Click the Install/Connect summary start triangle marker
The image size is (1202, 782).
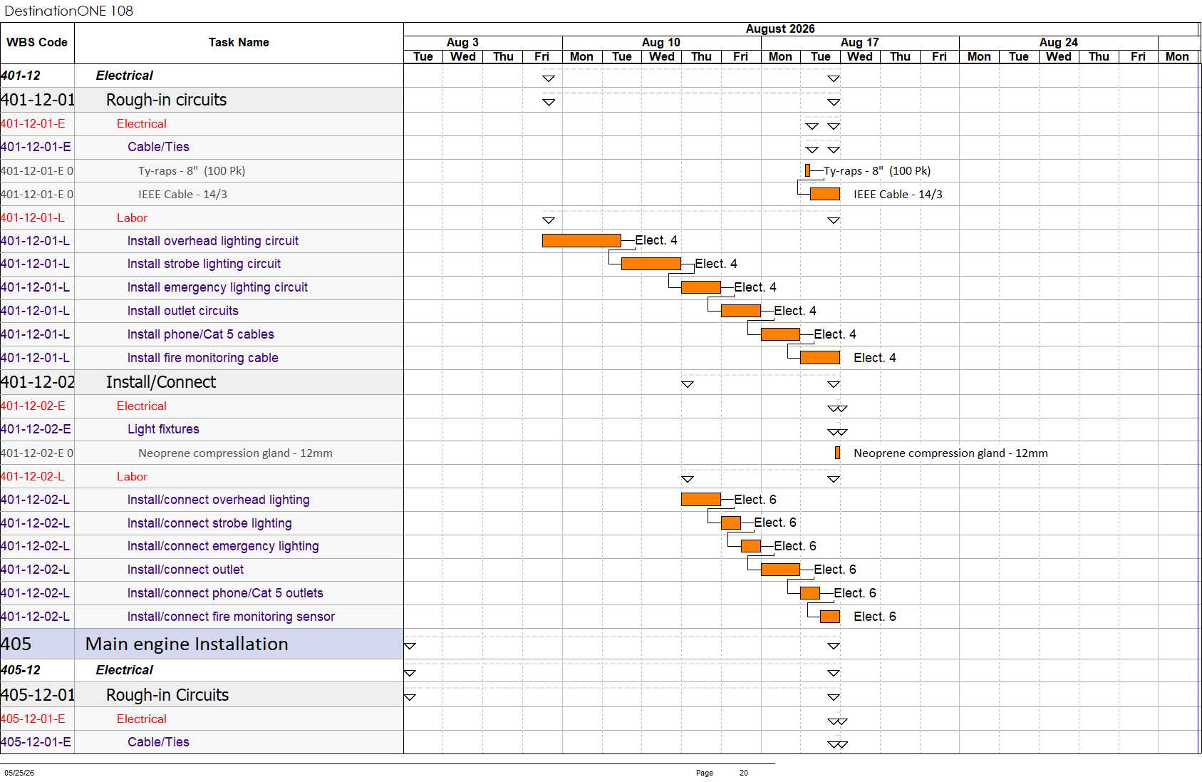click(688, 384)
